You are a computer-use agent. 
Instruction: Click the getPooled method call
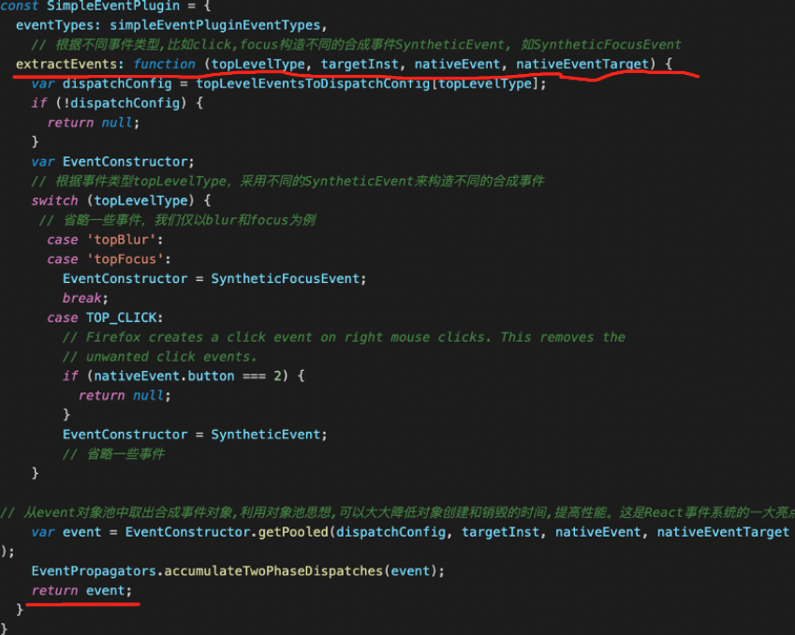point(293,533)
